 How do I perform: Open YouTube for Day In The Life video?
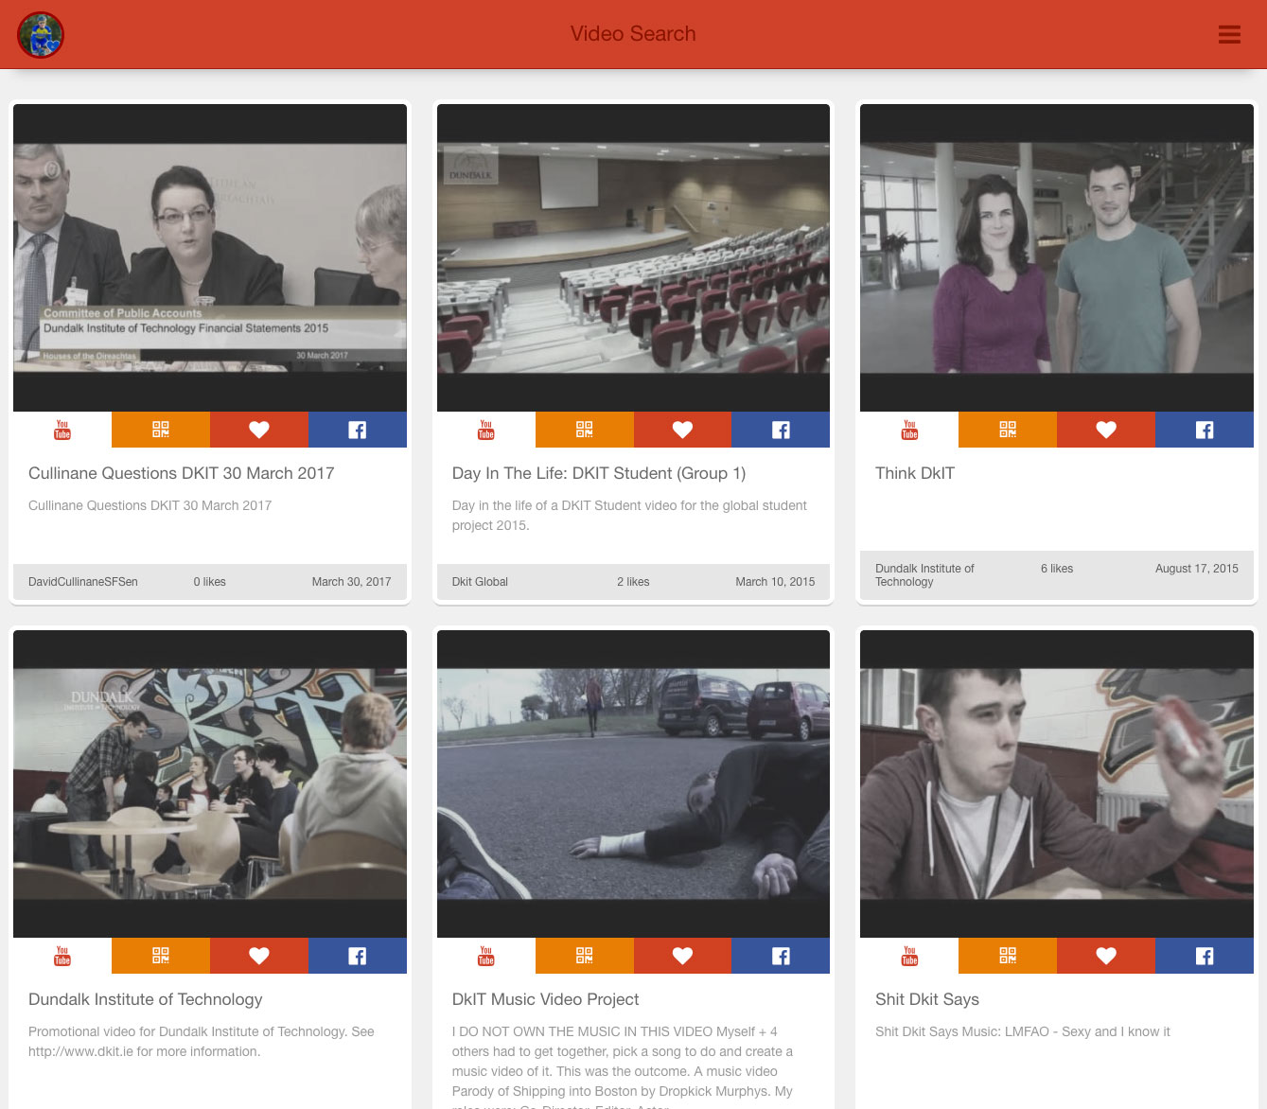pos(486,430)
